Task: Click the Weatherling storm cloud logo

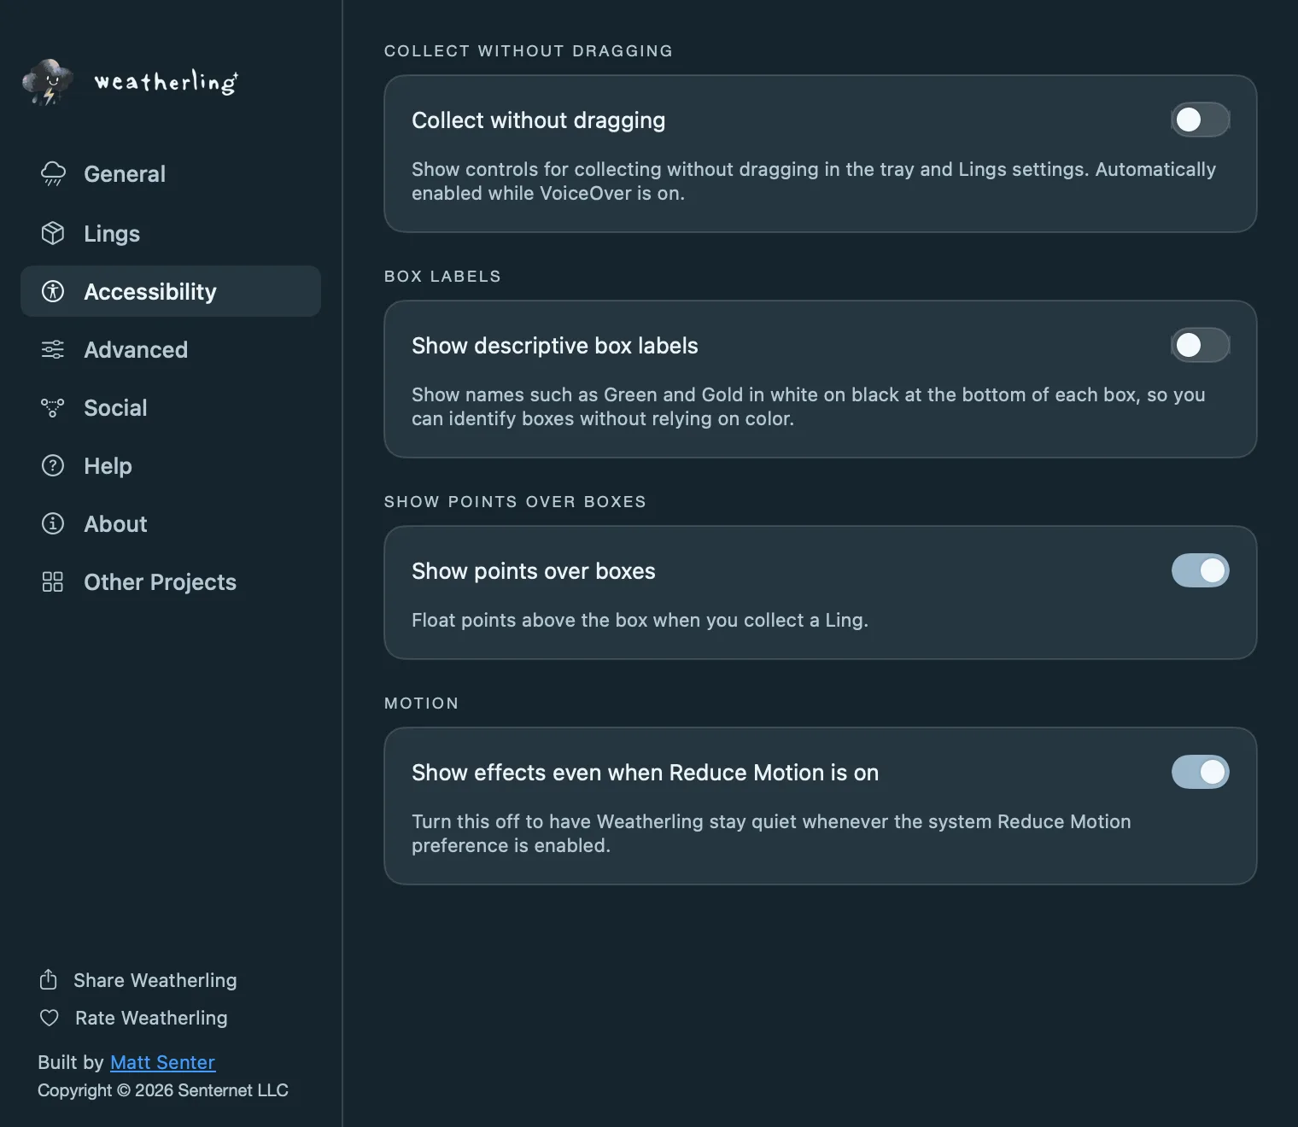Action: (x=48, y=83)
